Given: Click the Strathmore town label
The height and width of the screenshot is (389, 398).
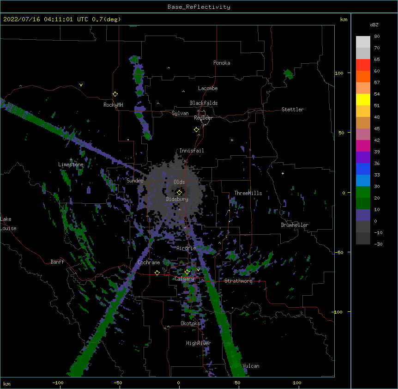Looking at the screenshot, I should coord(238,281).
